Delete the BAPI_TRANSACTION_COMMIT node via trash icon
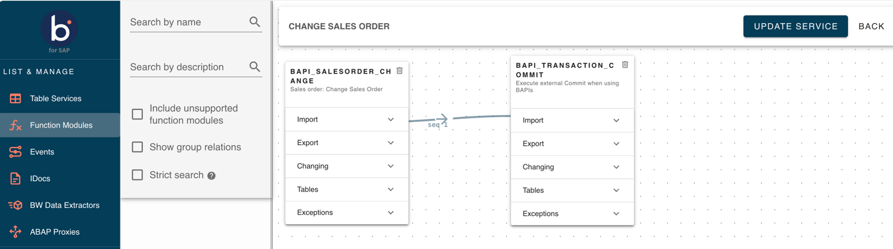Screen dimensions: 893x249 (x=625, y=65)
